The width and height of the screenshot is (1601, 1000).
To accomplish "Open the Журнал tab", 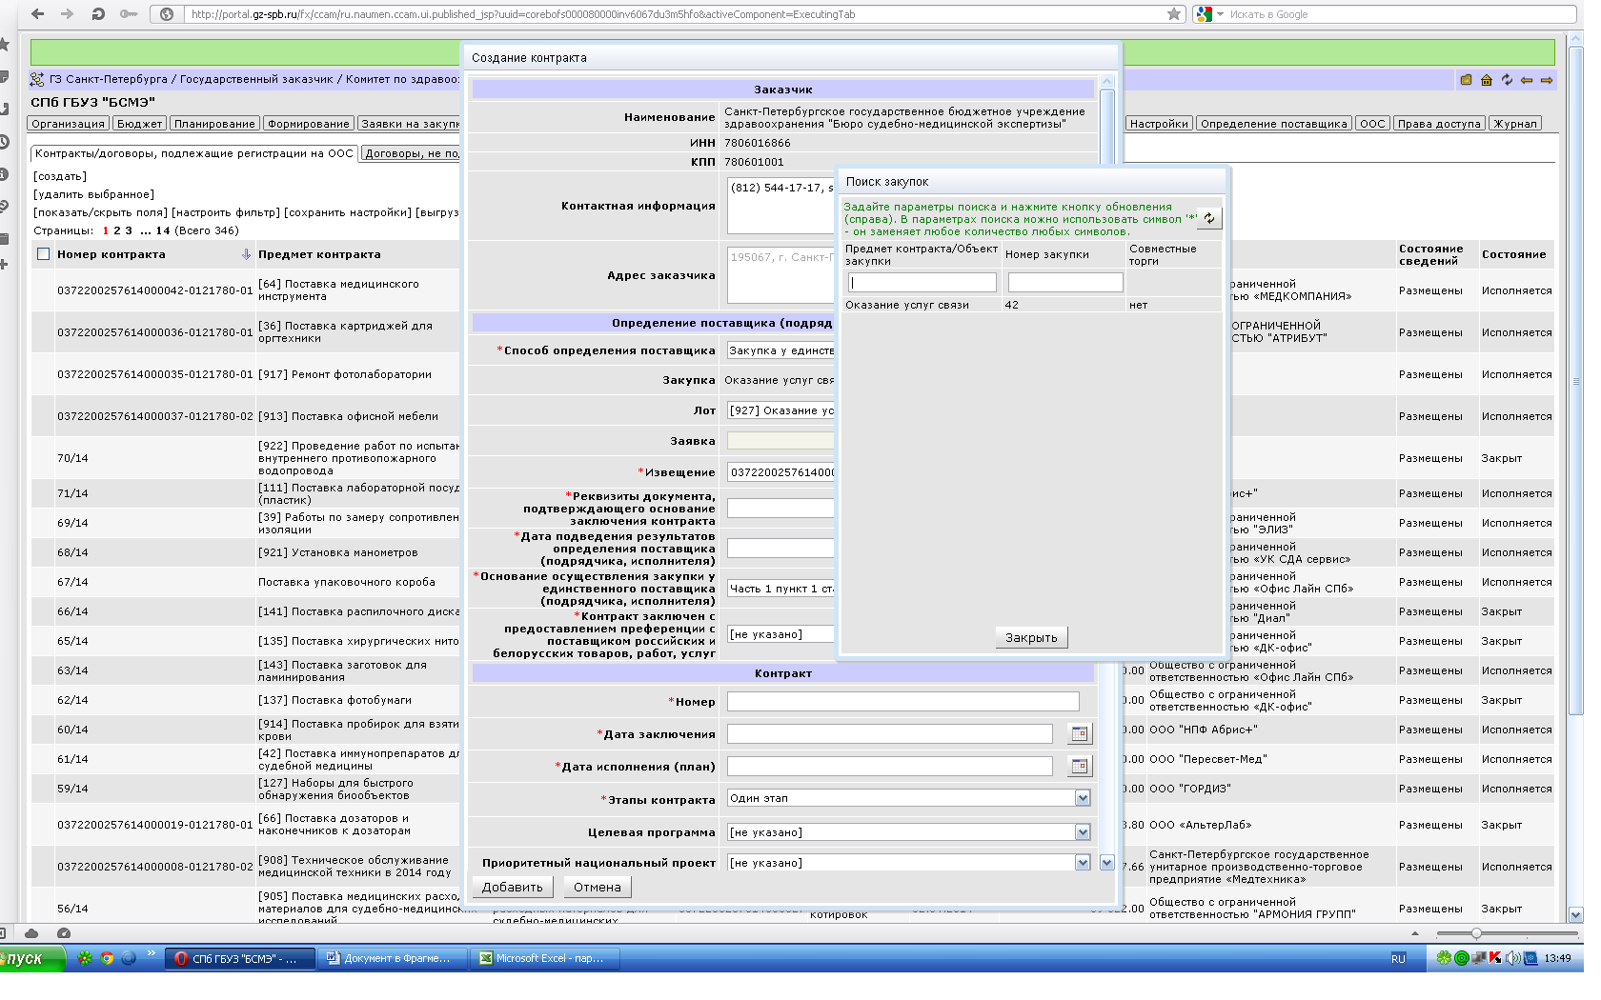I will point(1515,124).
